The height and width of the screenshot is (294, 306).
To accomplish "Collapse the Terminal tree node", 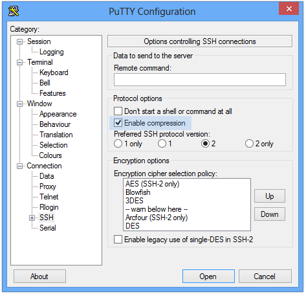I will pos(19,62).
